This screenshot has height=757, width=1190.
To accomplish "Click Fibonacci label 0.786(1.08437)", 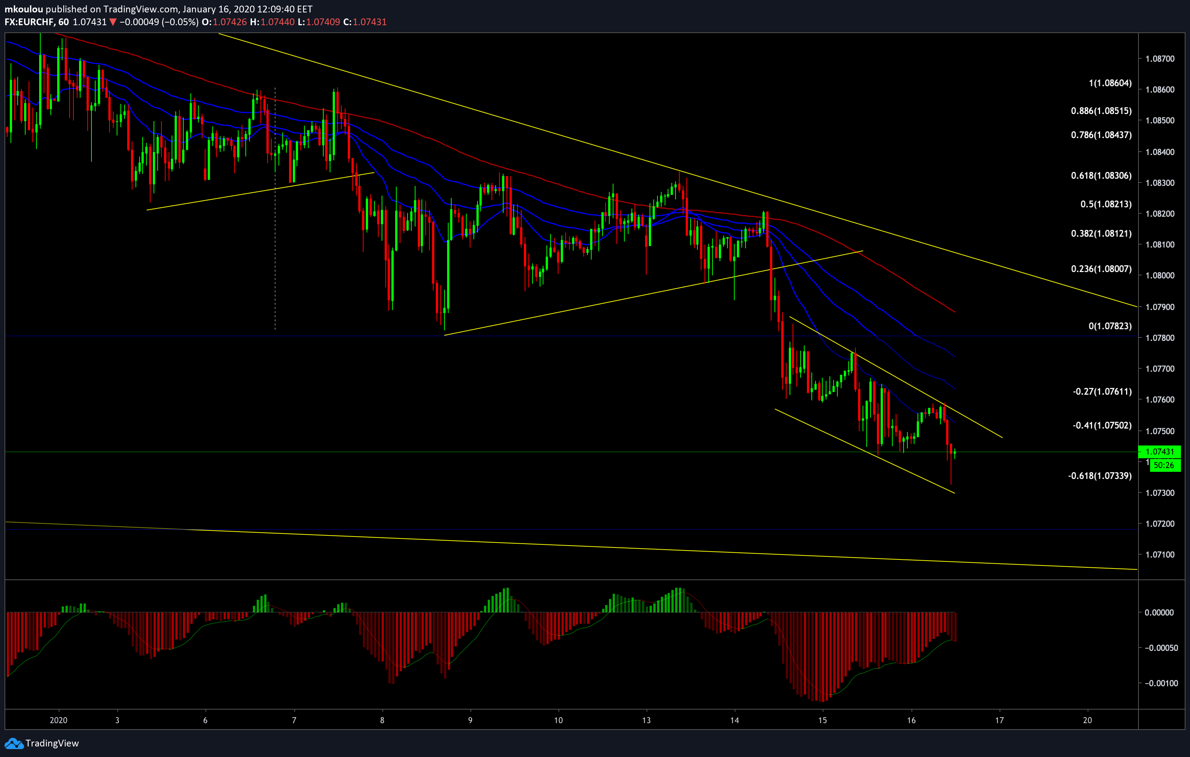I will point(1101,135).
